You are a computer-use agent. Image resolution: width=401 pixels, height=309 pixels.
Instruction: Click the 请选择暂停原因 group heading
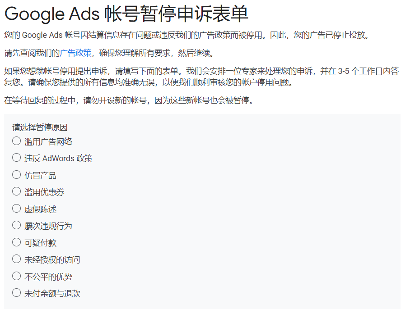[40, 127]
